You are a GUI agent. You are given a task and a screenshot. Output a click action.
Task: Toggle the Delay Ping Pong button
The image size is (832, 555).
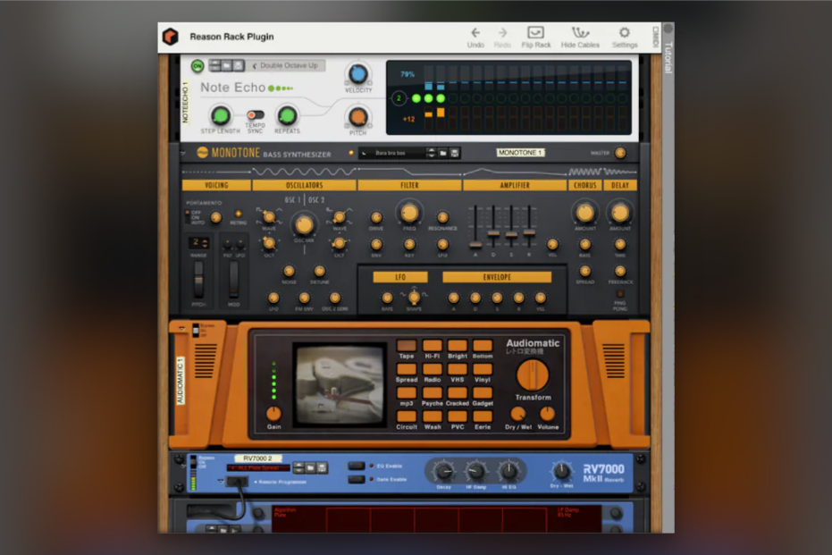point(620,293)
